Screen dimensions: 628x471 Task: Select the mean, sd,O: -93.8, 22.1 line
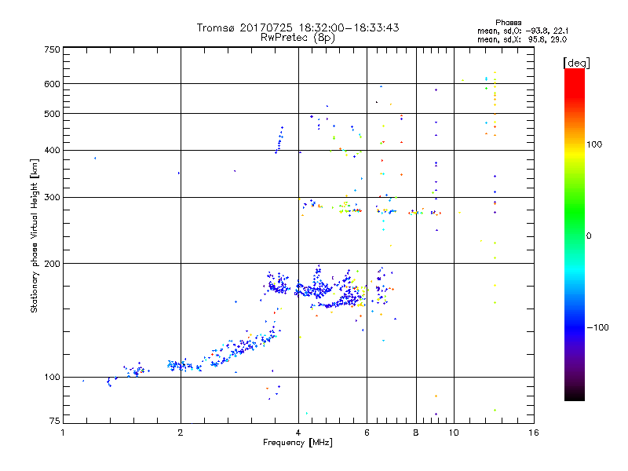coord(523,31)
